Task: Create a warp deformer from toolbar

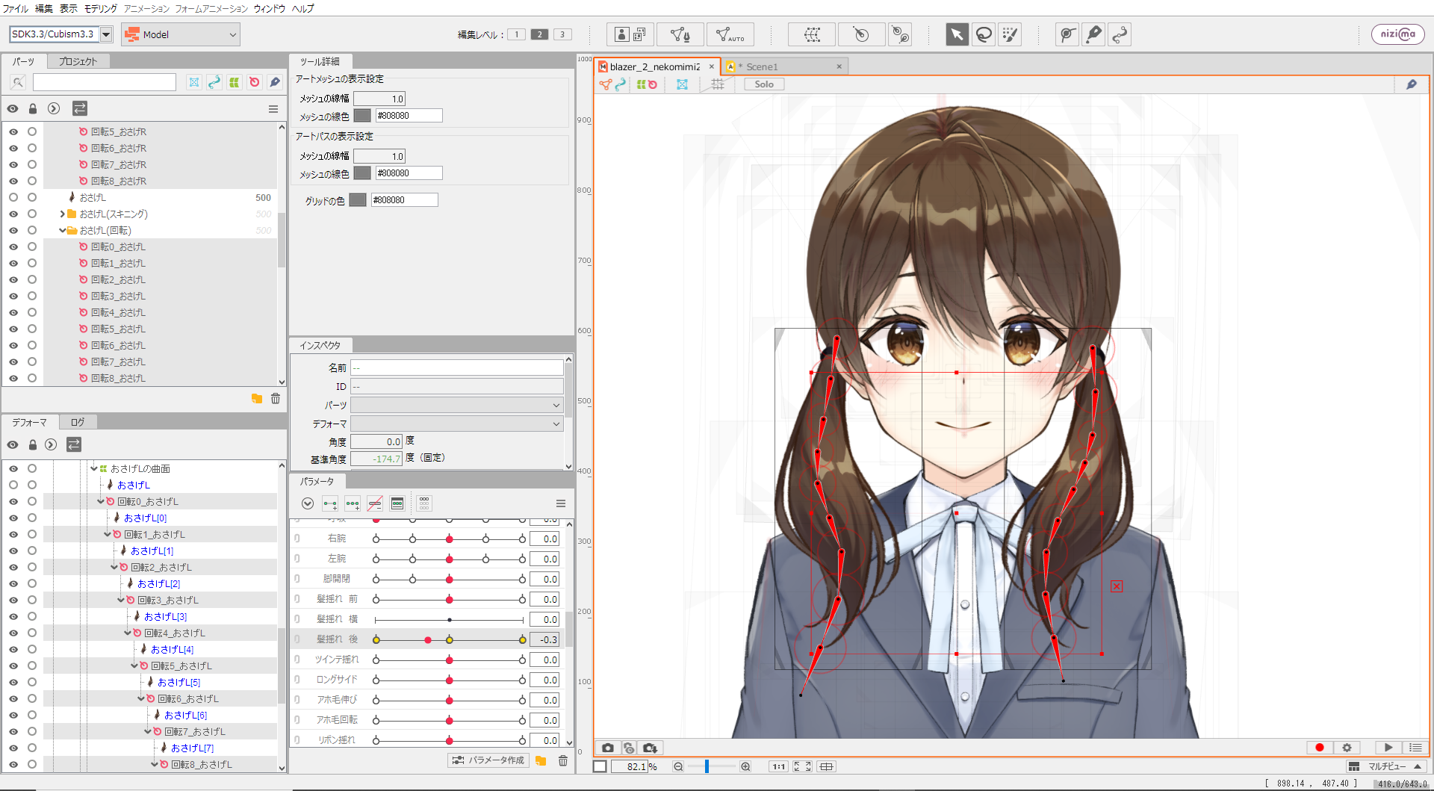Action: (x=812, y=34)
